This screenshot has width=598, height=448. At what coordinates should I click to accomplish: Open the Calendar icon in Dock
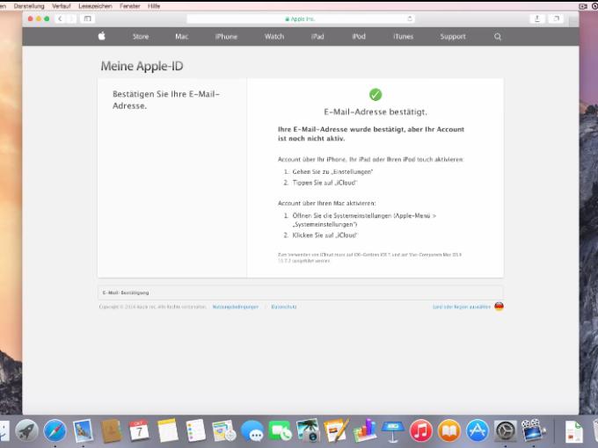(x=139, y=430)
